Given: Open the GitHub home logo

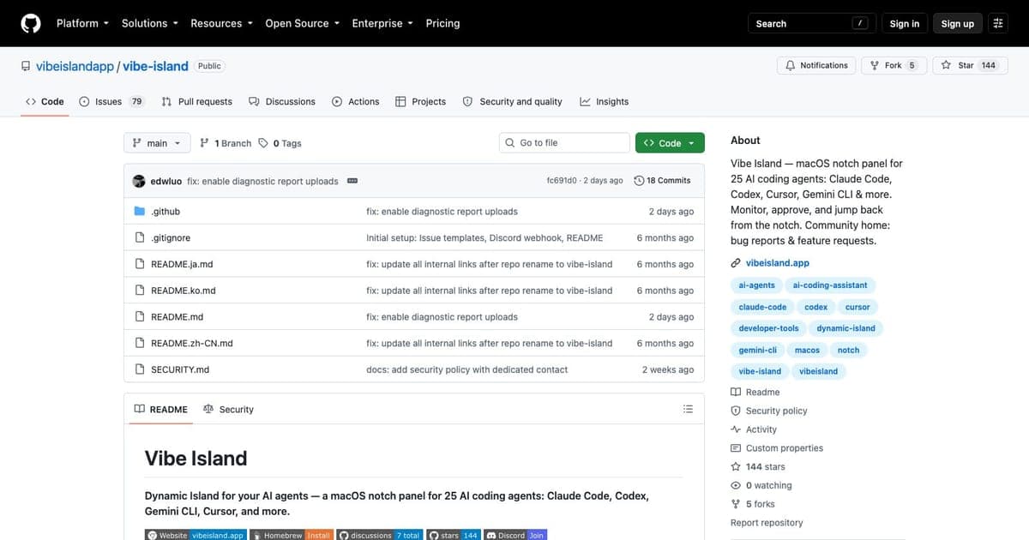Looking at the screenshot, I should point(30,23).
